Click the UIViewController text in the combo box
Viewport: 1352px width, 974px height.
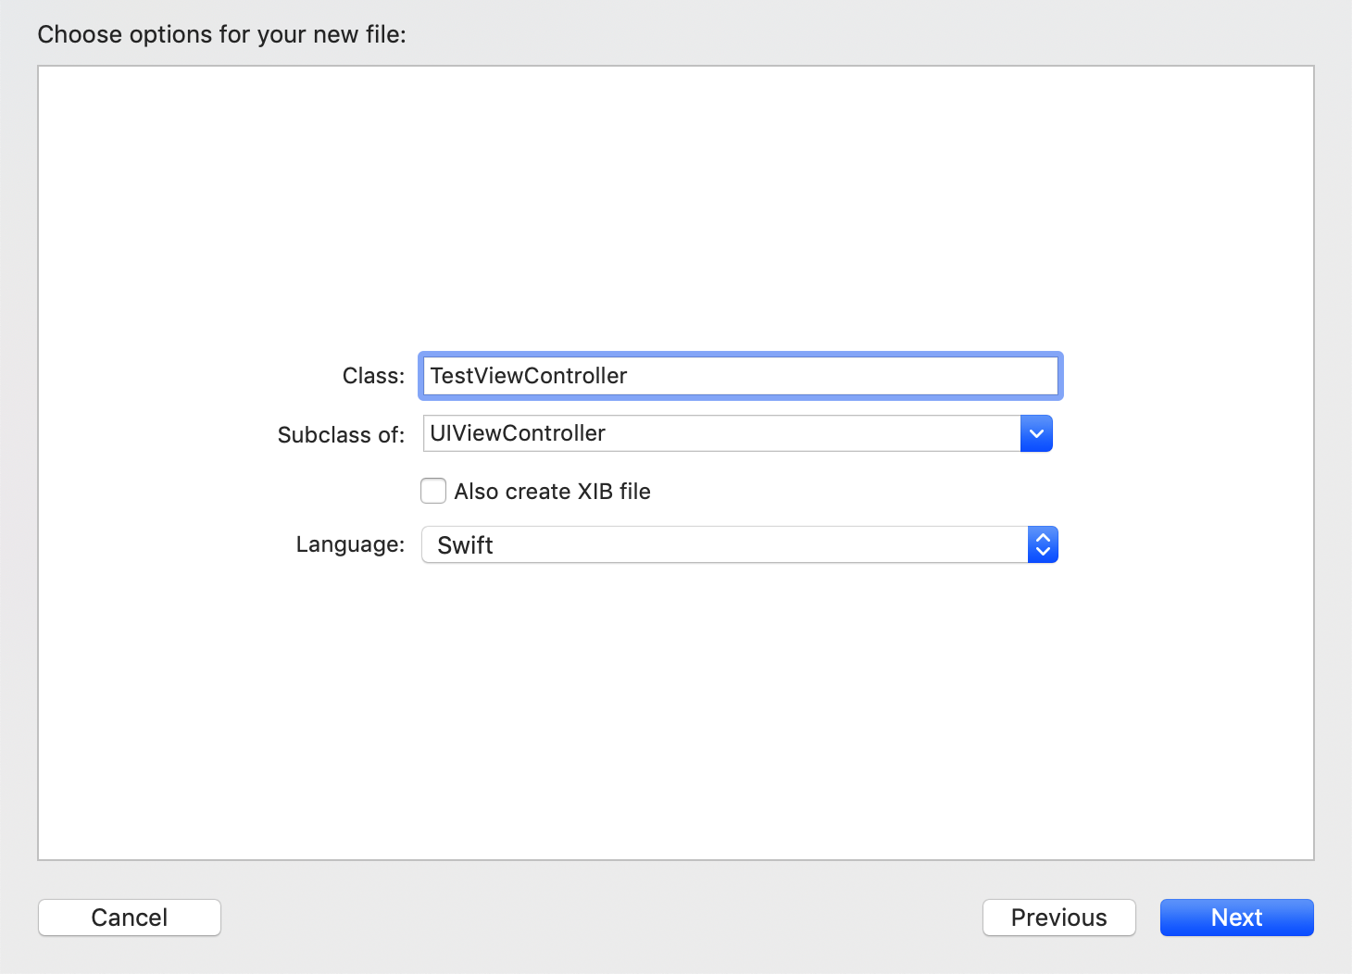518,433
